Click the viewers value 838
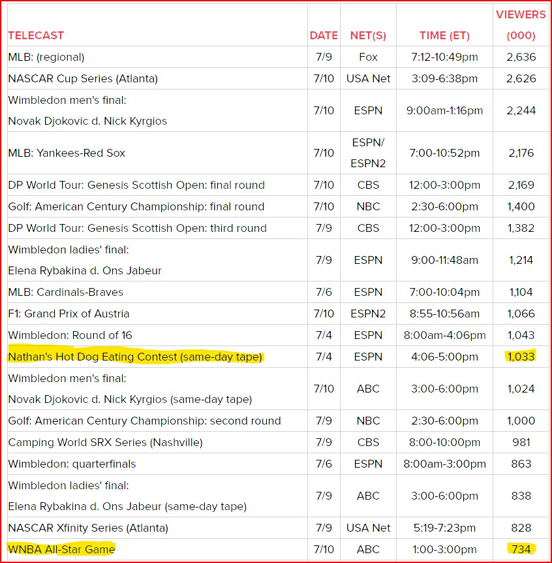The image size is (552, 563). coord(521,496)
